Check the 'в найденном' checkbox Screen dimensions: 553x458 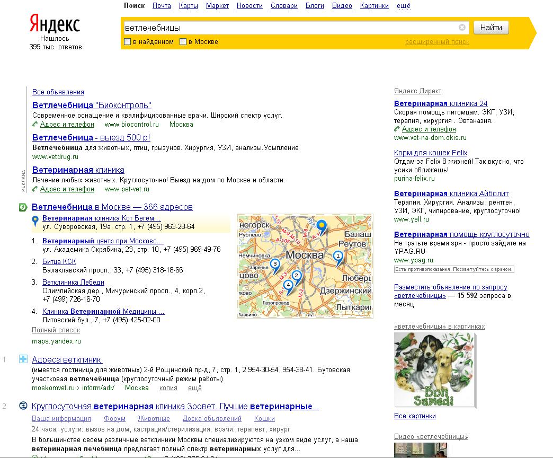point(127,42)
